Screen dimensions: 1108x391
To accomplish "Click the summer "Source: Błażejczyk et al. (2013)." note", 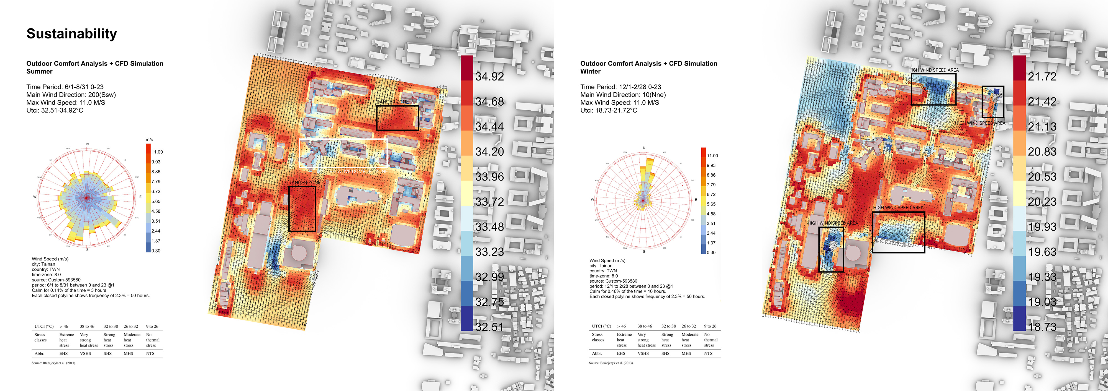I will [54, 363].
